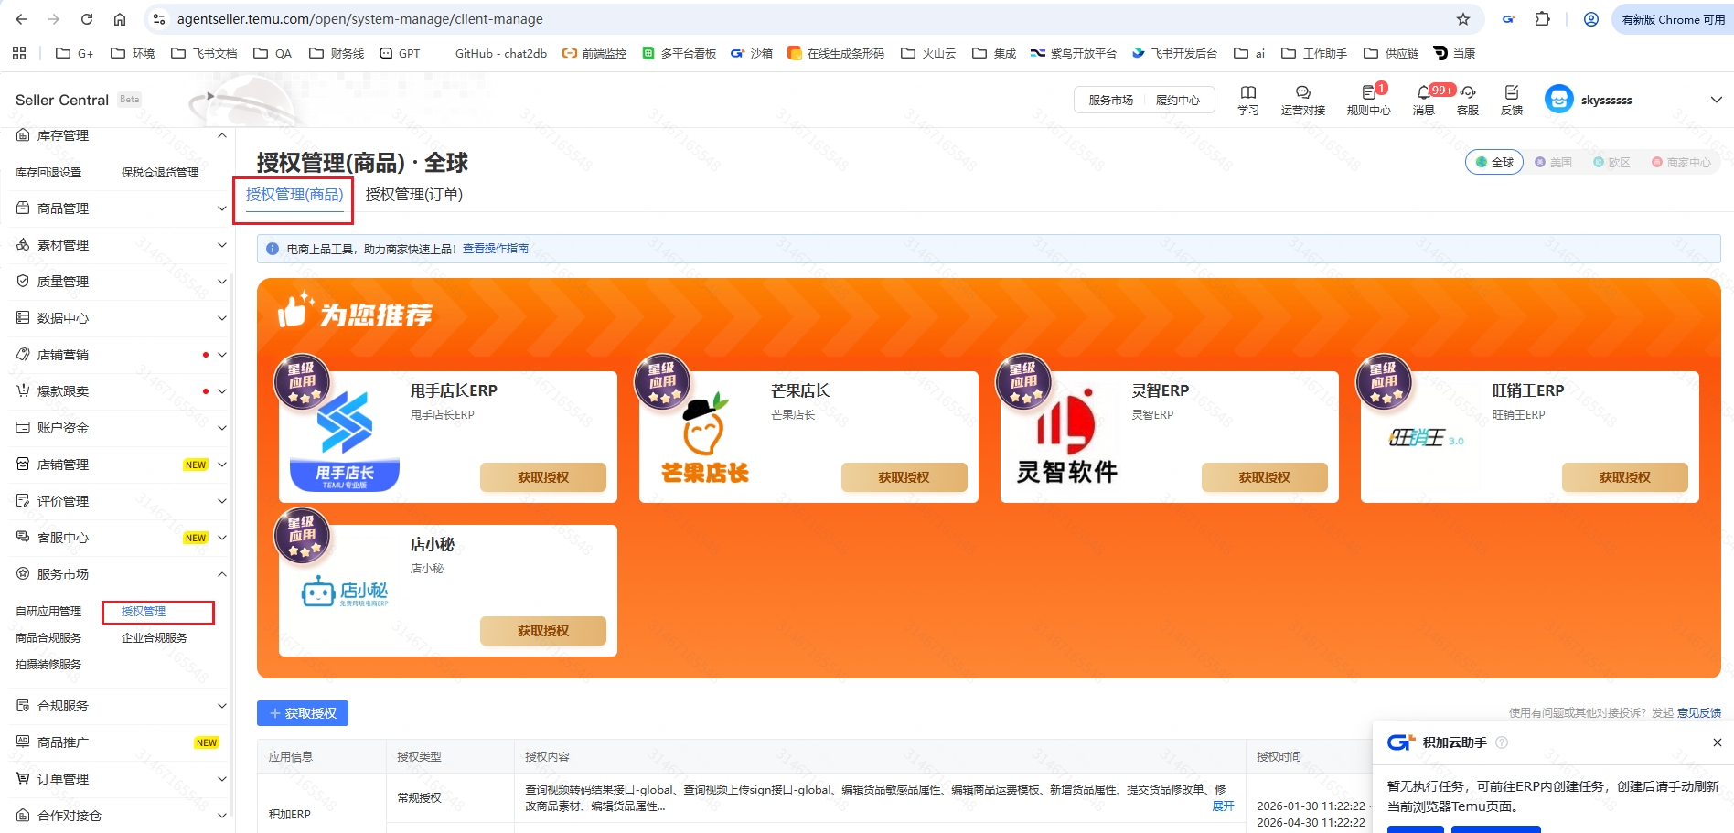
Task: Open 授权管理 in the sidebar
Action: (x=144, y=611)
